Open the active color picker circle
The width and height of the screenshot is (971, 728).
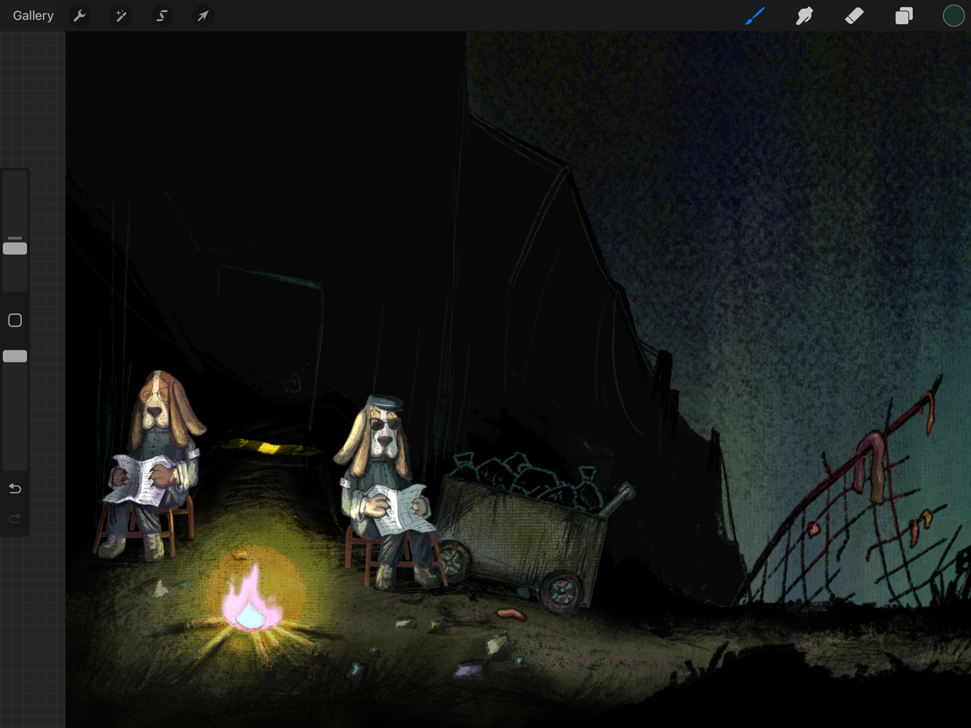pos(954,16)
